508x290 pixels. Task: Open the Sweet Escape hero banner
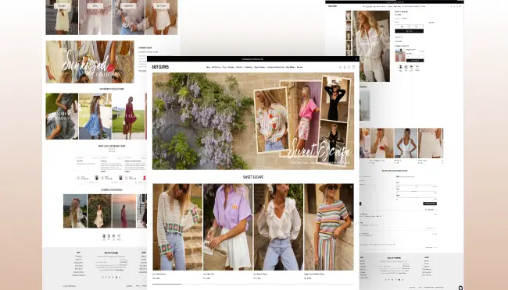253,122
